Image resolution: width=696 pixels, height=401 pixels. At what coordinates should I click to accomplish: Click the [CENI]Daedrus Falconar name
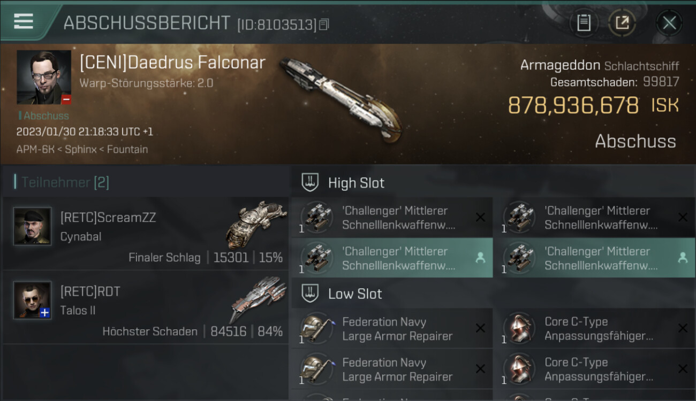tap(172, 63)
